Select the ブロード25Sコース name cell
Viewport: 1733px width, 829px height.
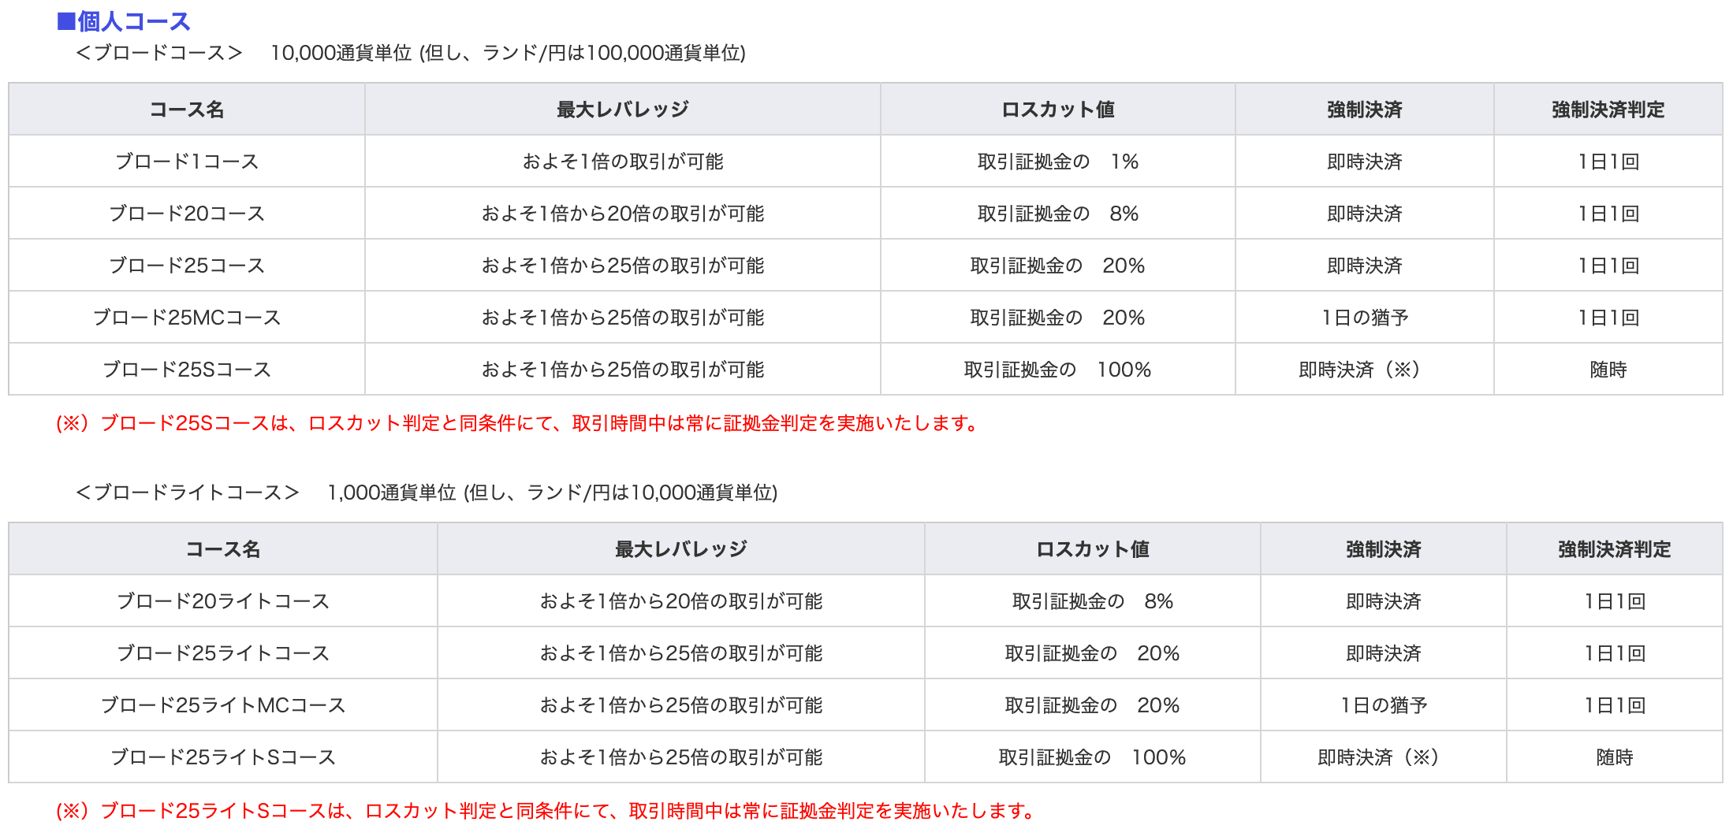click(x=187, y=370)
